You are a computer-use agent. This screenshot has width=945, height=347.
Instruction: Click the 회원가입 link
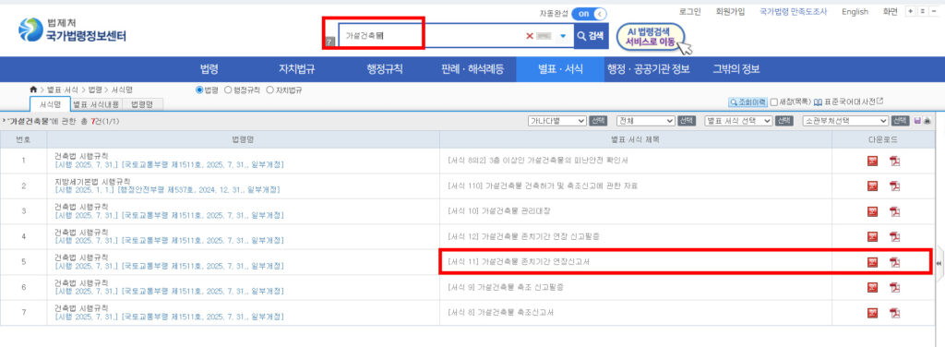click(x=730, y=11)
